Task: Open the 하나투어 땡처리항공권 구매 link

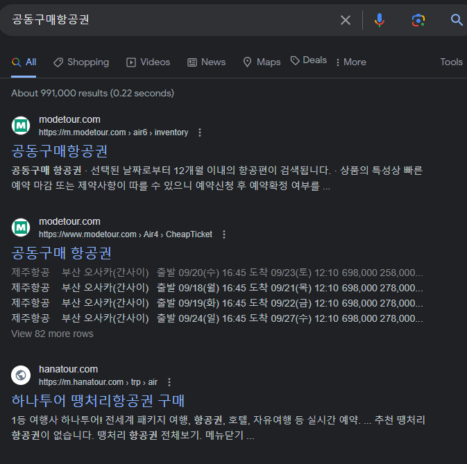Action: (98, 401)
